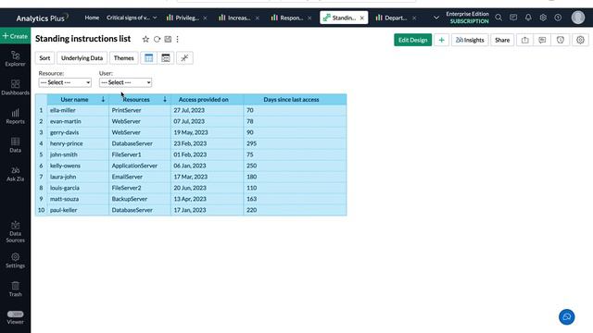Select the henry-prince cell

(x=78, y=143)
